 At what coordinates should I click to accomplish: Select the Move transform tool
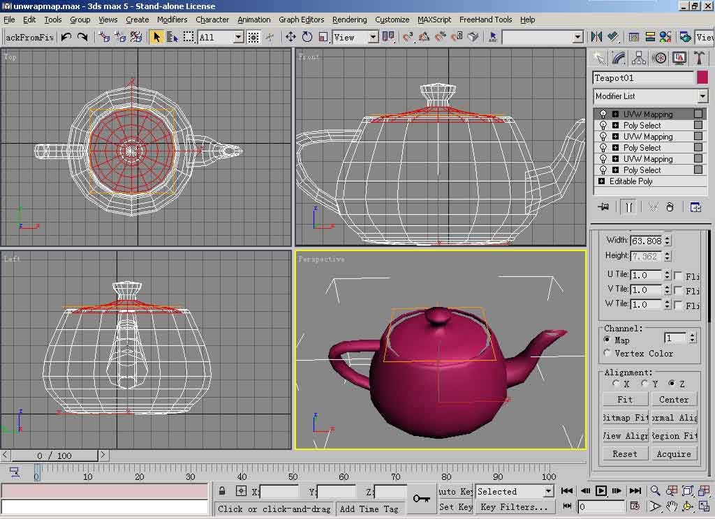[290, 37]
